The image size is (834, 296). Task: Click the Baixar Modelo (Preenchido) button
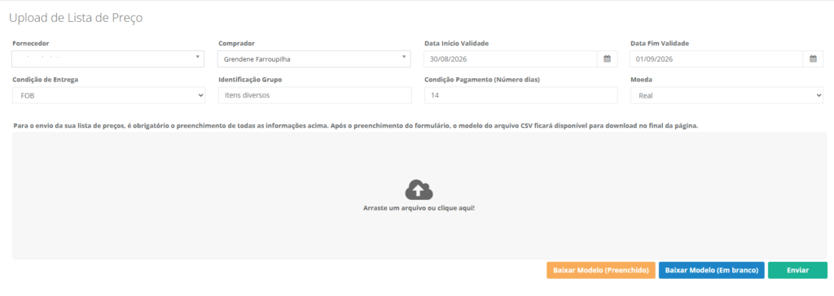601,271
